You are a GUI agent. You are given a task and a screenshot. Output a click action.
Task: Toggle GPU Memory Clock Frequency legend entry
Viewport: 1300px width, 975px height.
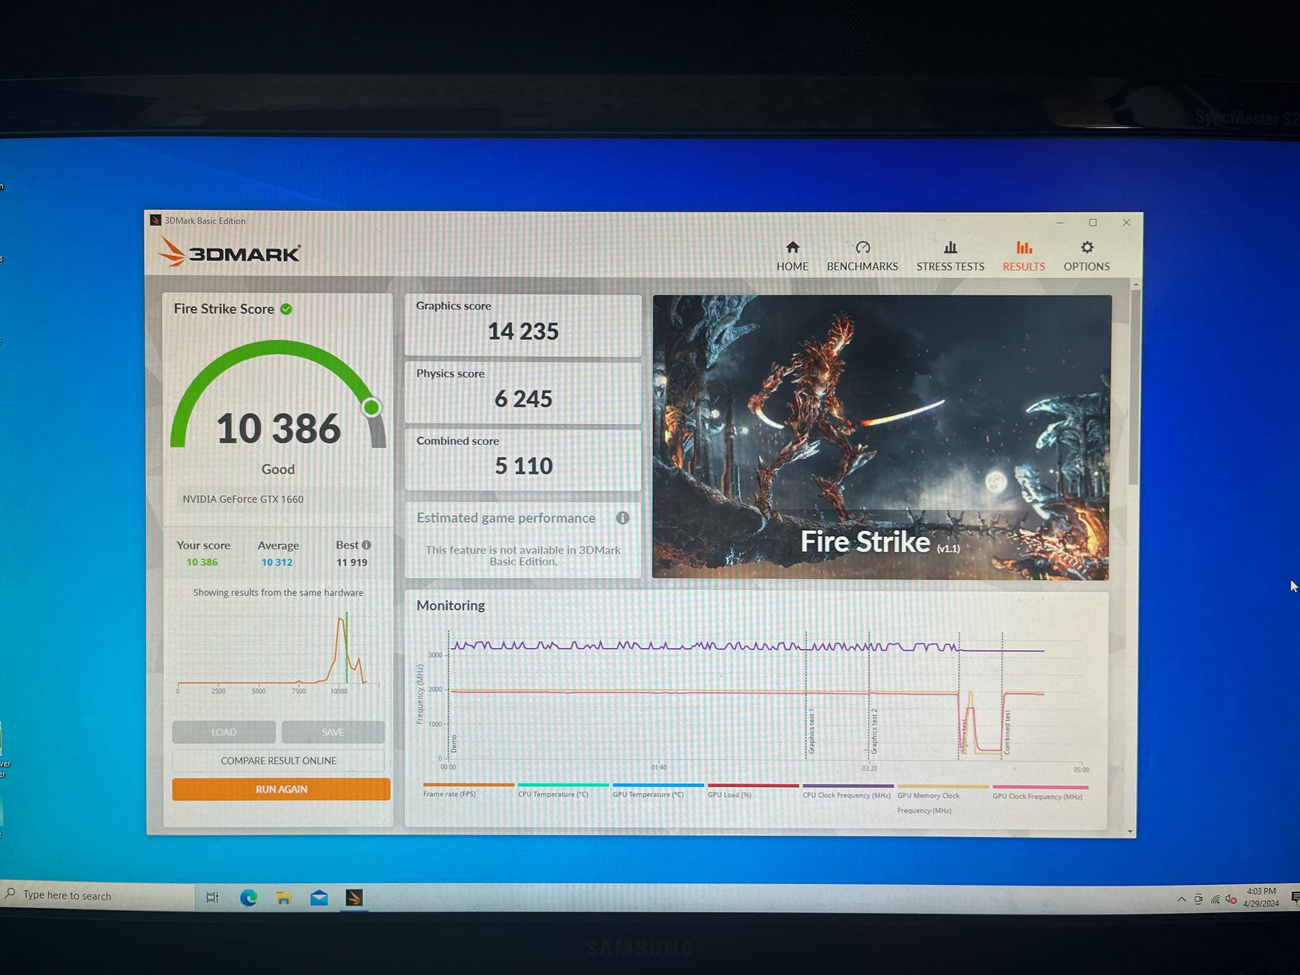pyautogui.click(x=943, y=799)
